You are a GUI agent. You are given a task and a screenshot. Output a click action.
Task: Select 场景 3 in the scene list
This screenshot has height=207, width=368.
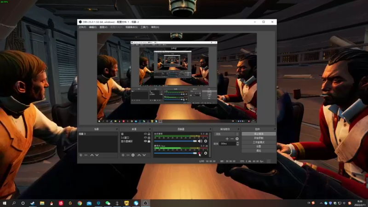click(98, 134)
